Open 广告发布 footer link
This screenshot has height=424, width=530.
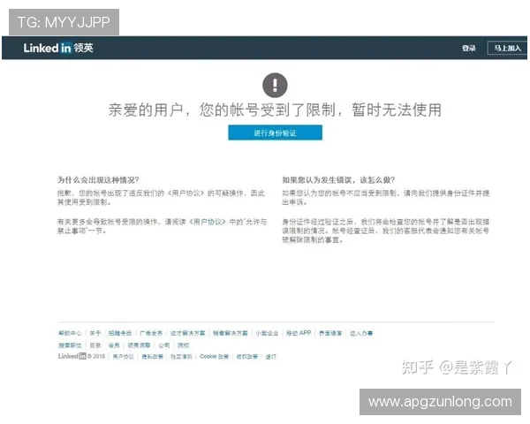click(151, 333)
